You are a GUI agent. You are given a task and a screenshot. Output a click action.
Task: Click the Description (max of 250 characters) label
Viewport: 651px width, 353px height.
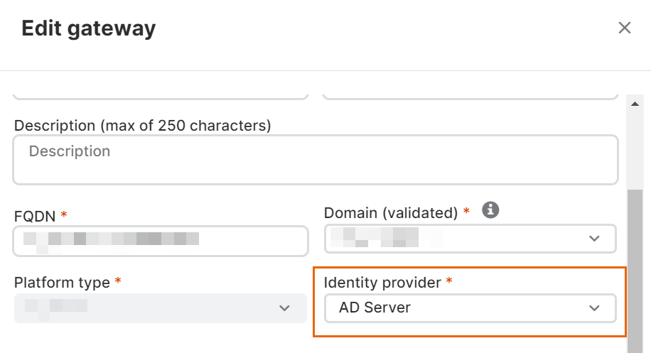pyautogui.click(x=142, y=126)
